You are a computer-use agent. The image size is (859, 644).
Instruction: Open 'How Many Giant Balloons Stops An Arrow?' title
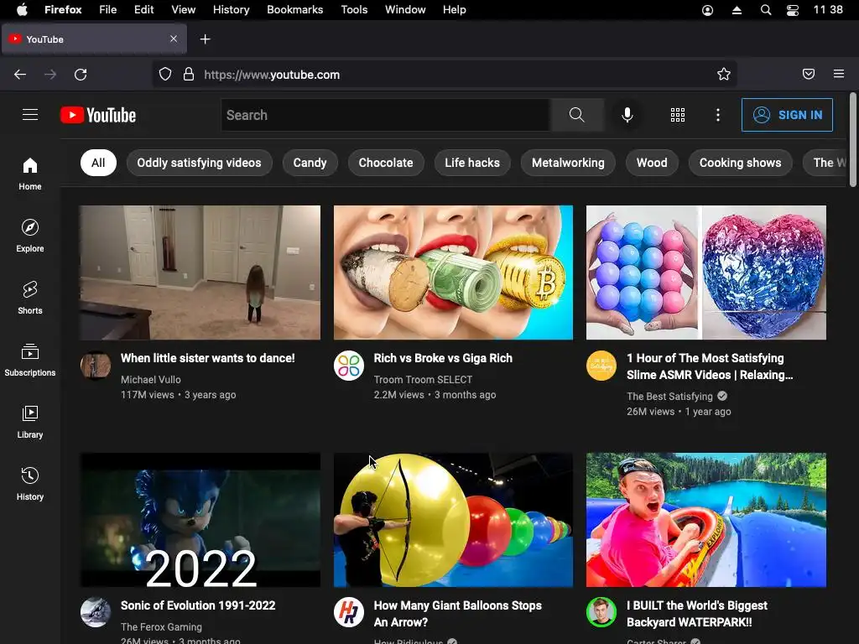pos(457,614)
